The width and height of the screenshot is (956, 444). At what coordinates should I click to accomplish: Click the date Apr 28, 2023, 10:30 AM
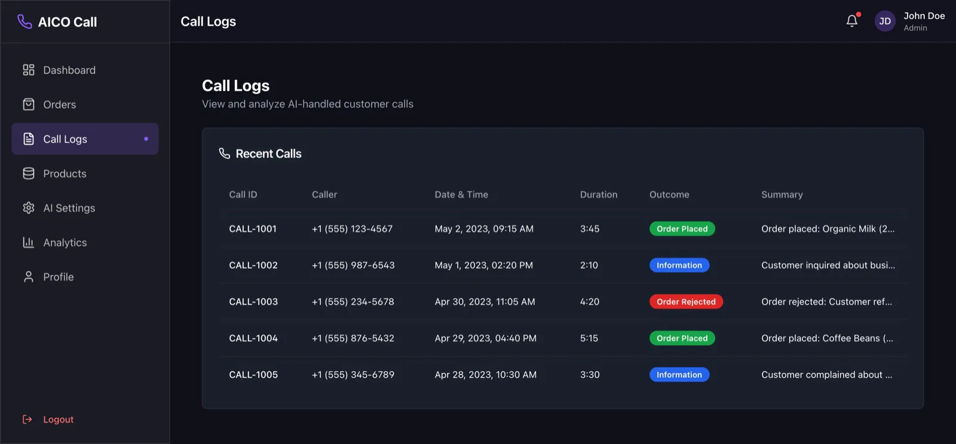[x=486, y=375]
